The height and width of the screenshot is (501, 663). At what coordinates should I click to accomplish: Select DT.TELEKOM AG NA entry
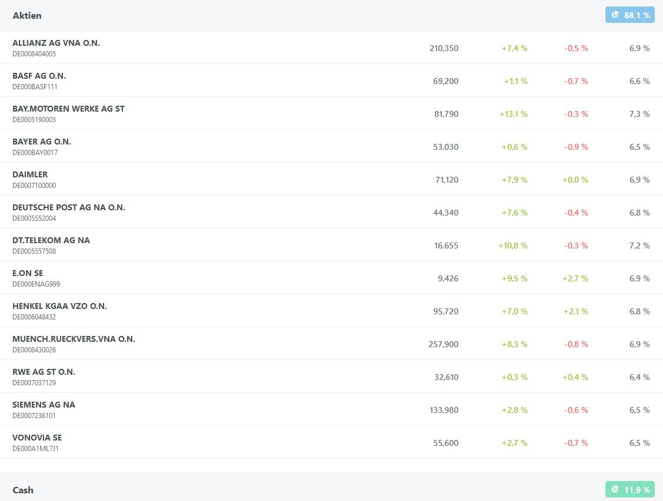[x=51, y=240]
